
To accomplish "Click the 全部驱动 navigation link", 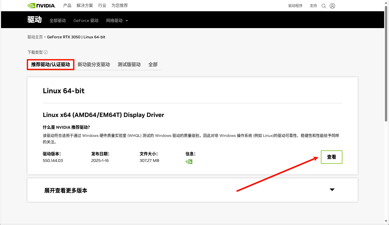I will [58, 21].
